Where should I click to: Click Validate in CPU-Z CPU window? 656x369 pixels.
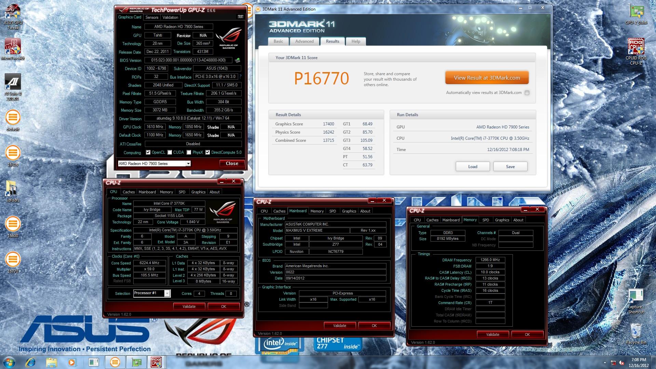189,306
